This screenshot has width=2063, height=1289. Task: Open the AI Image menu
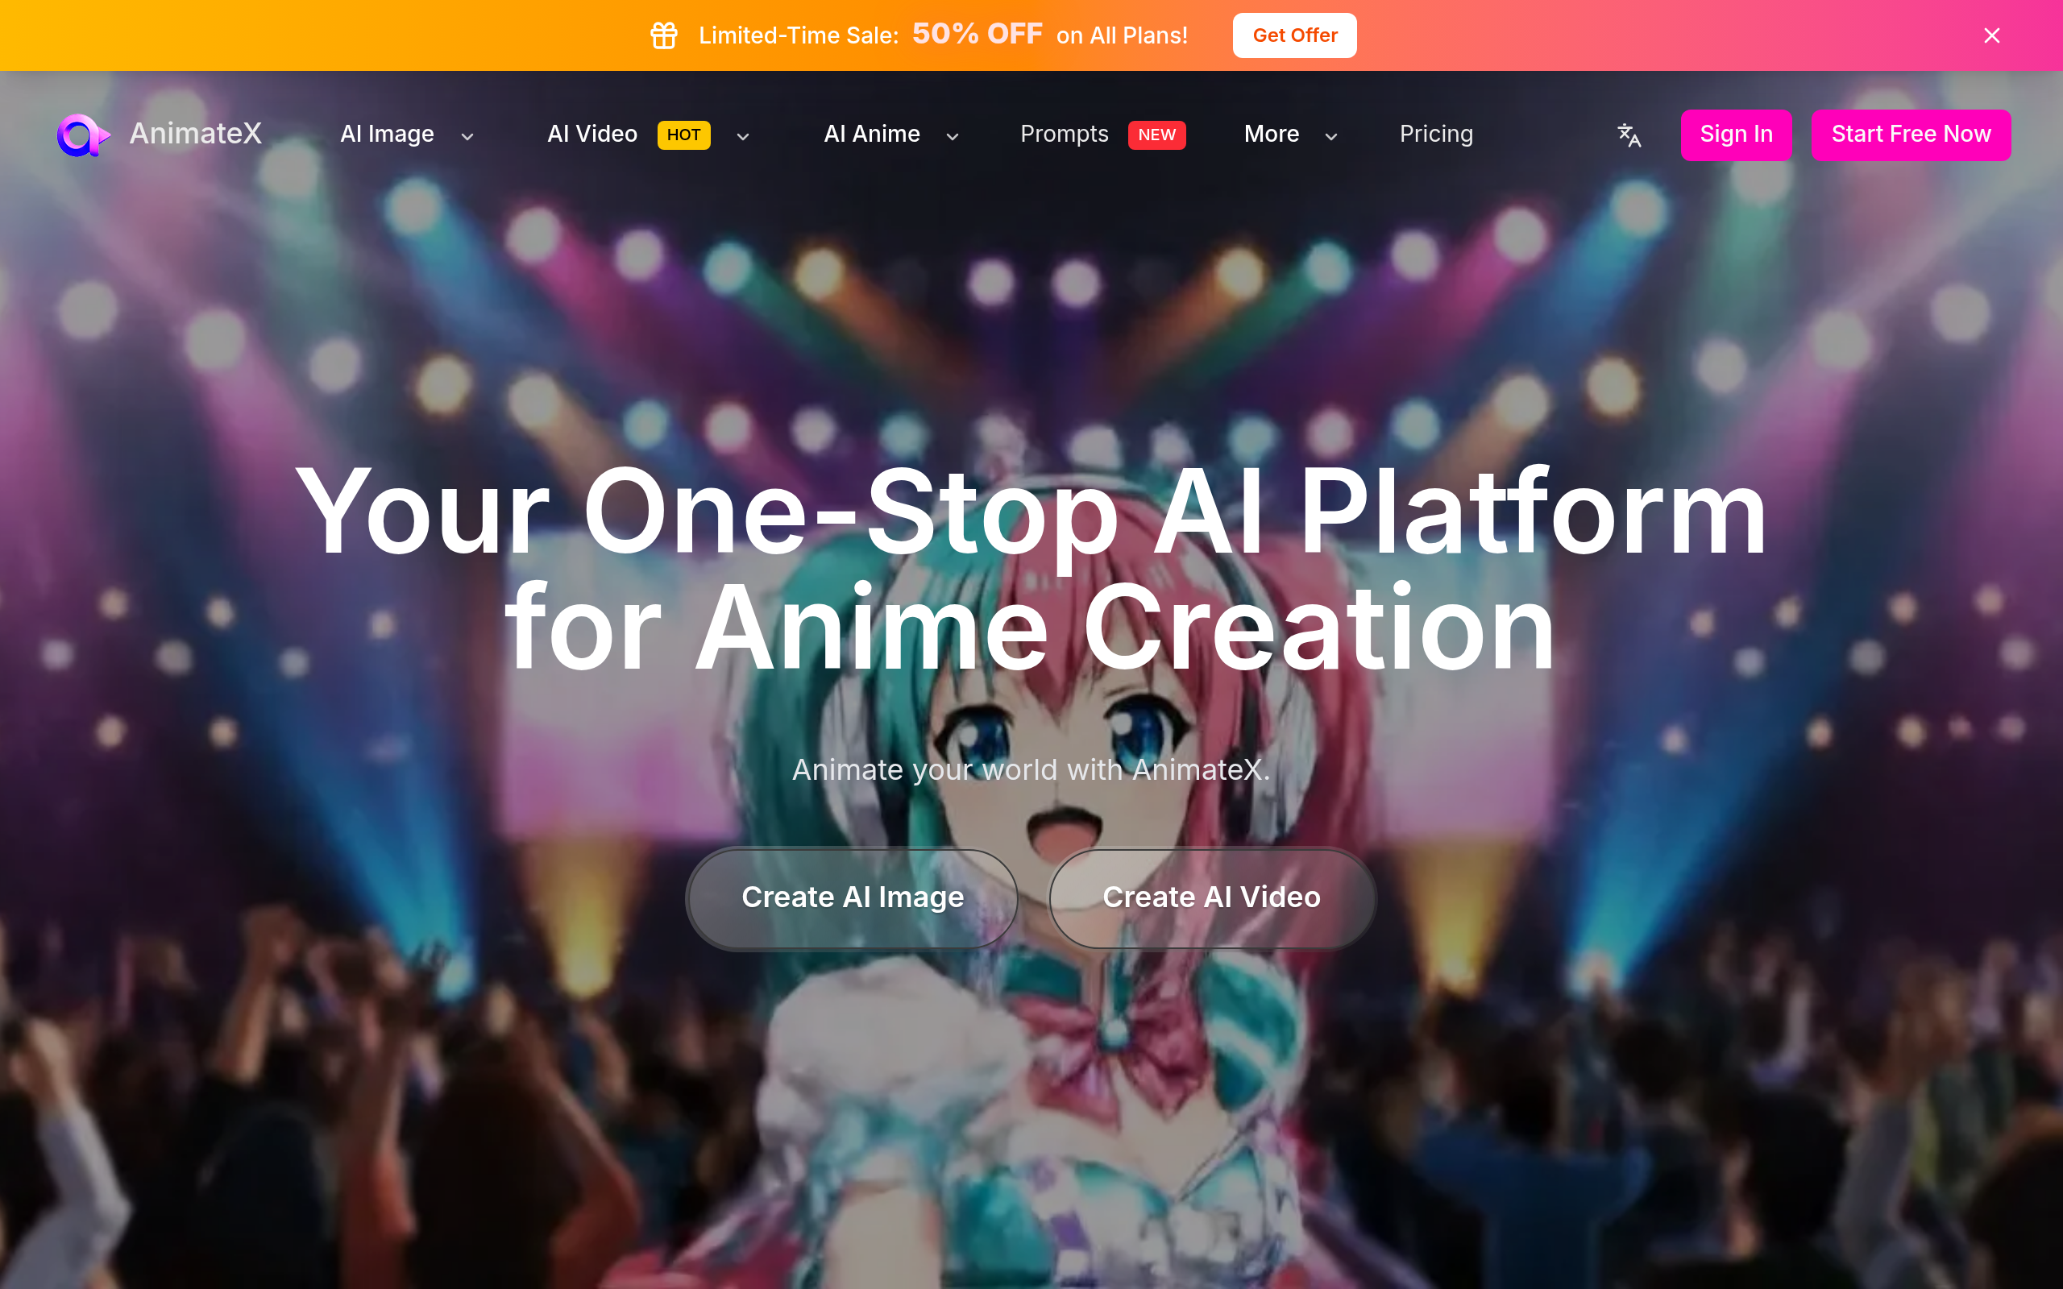pos(387,134)
